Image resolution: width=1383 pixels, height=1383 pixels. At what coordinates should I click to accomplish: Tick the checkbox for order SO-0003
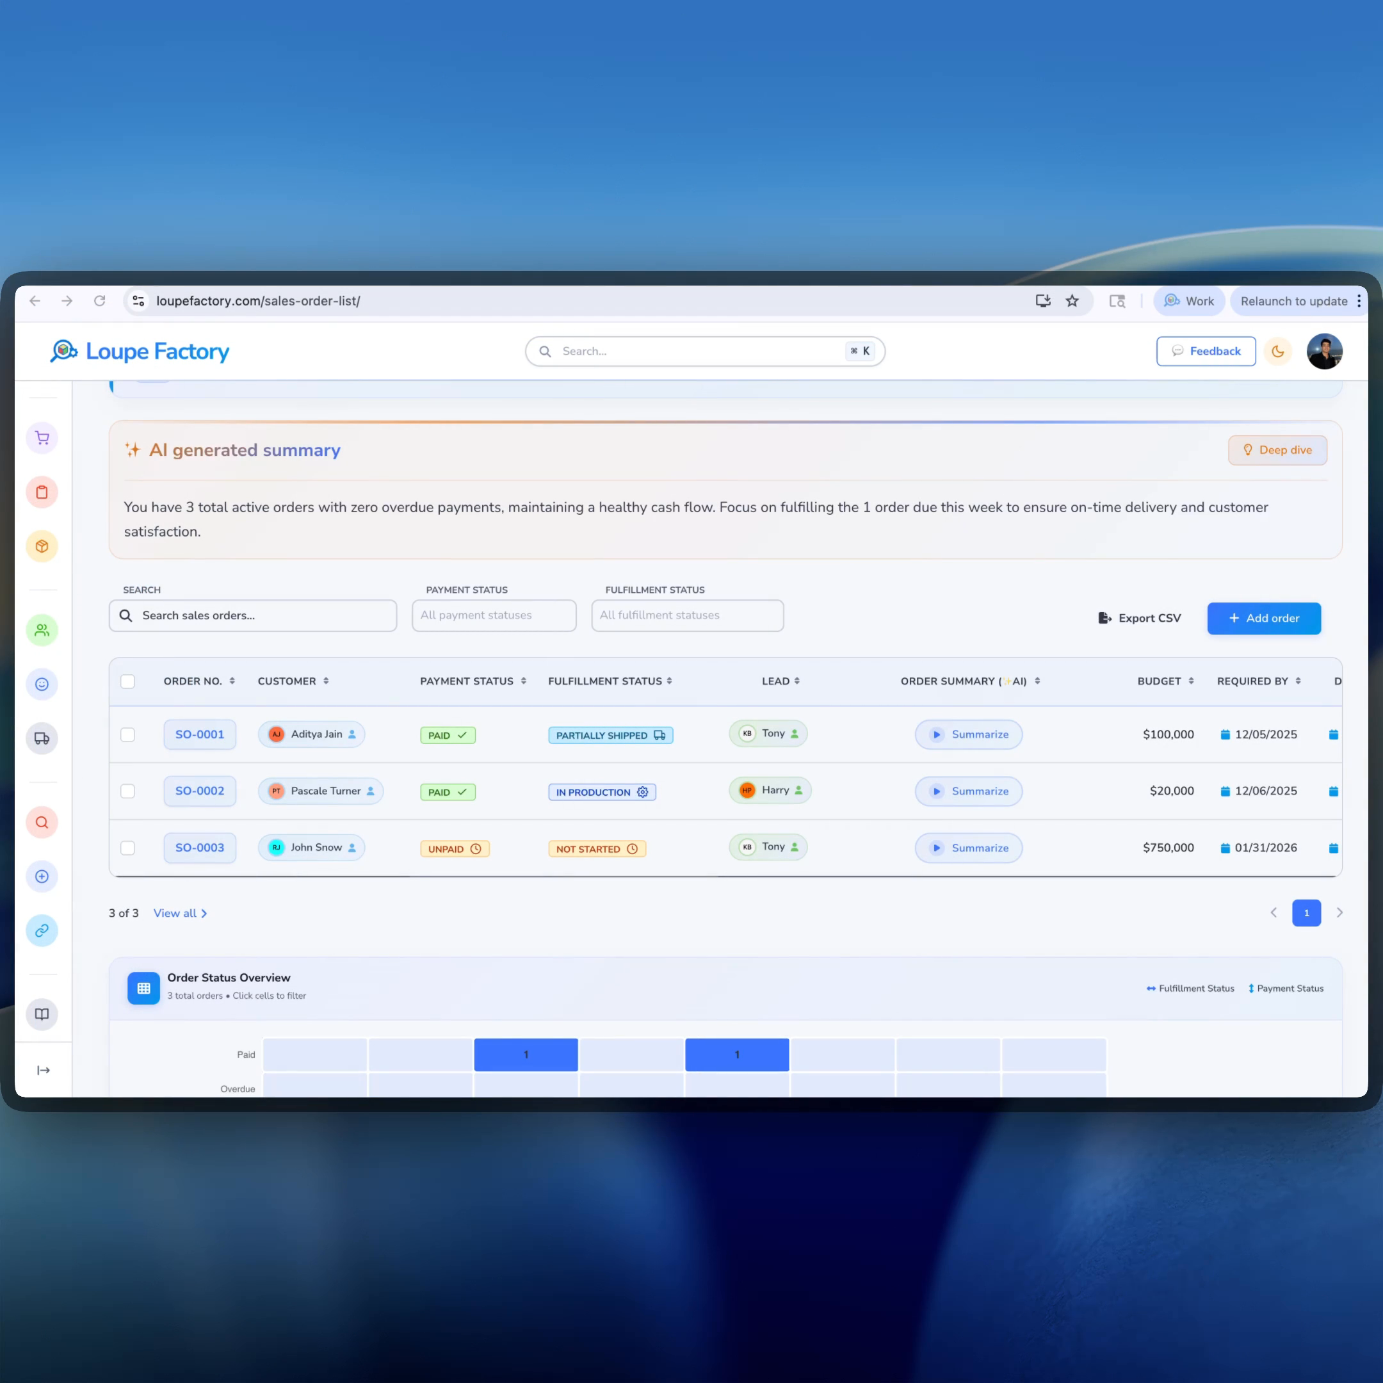pyautogui.click(x=127, y=848)
